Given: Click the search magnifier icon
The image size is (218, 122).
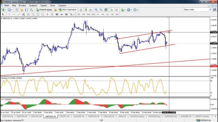Looking at the screenshot, I should (210, 9).
